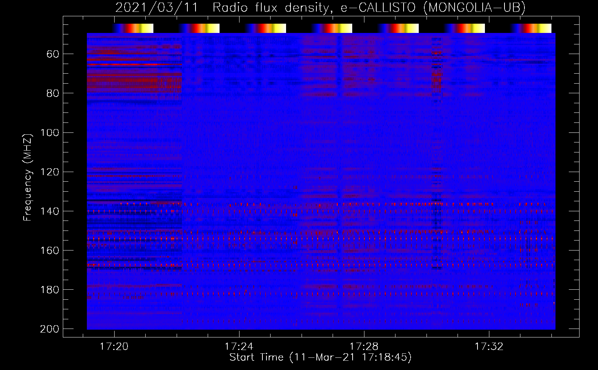Select the 140 MHz frequency tick label
The width and height of the screenshot is (598, 370).
point(50,211)
